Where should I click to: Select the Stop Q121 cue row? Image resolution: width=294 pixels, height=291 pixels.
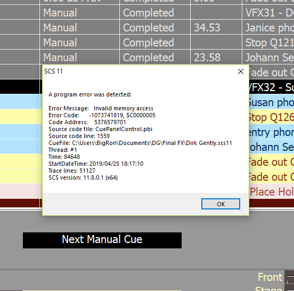coord(147,42)
